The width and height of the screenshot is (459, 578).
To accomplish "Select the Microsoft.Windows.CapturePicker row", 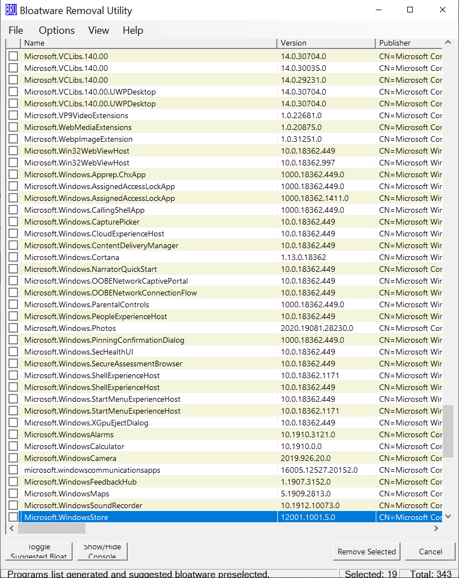I will tap(224, 222).
